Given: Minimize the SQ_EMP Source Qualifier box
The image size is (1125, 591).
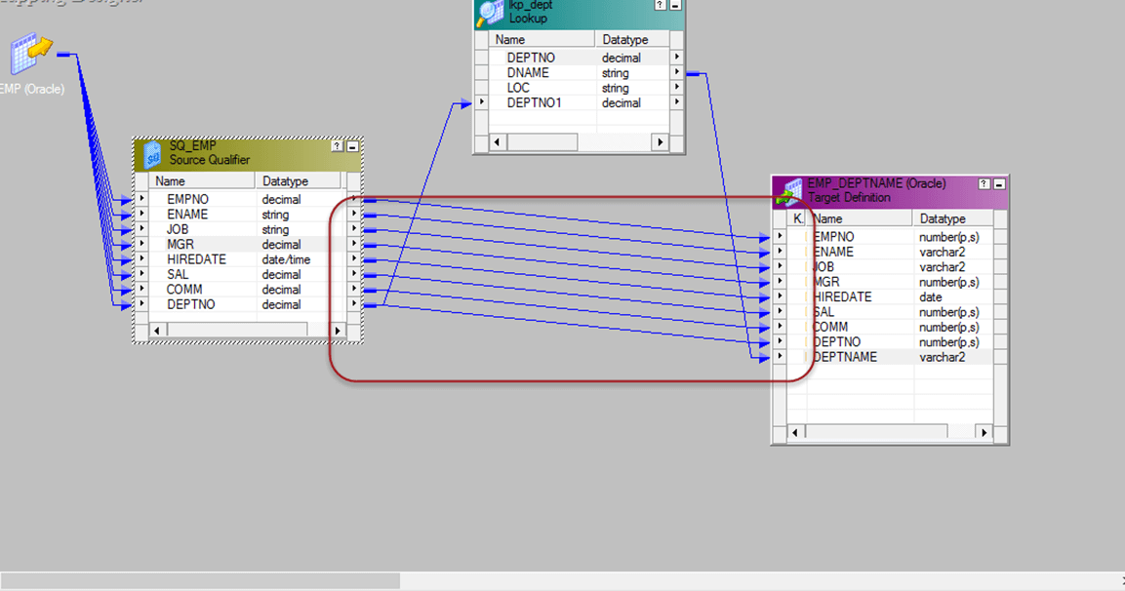Looking at the screenshot, I should click(352, 146).
